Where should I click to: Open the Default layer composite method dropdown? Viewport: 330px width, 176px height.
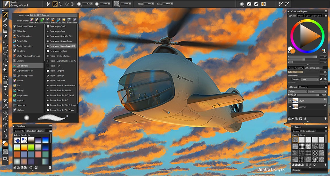coord(297,91)
